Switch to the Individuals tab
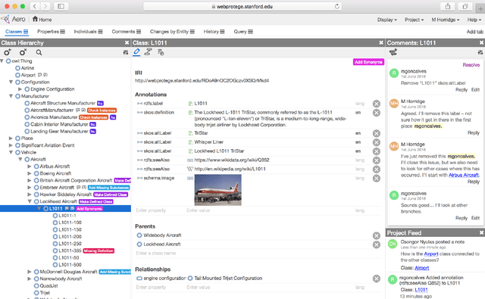The image size is (485, 299). click(x=88, y=32)
